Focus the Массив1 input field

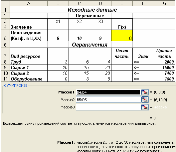point(109,92)
